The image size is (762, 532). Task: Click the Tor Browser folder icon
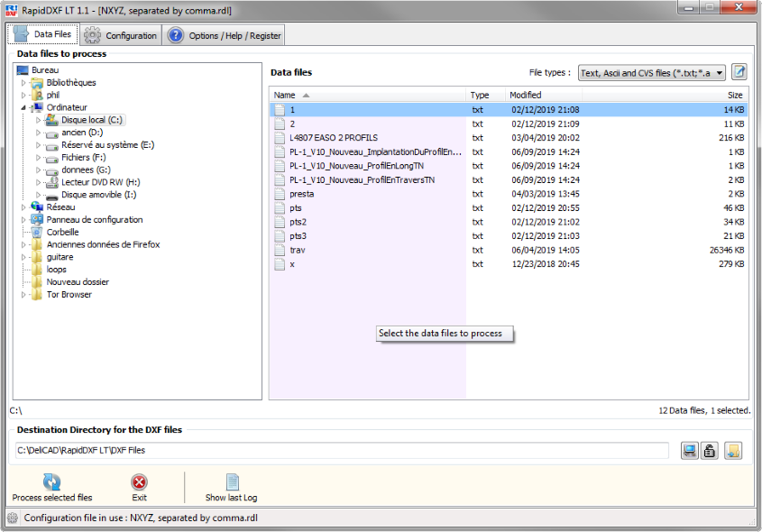coord(37,295)
